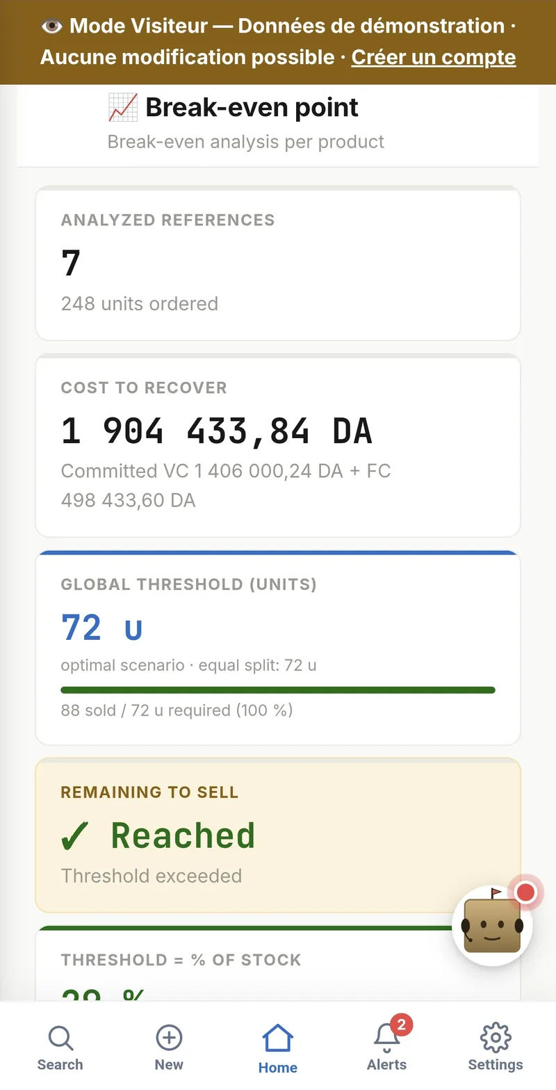This screenshot has height=1090, width=556.
Task: Click the Break-even point heading
Action: (252, 108)
